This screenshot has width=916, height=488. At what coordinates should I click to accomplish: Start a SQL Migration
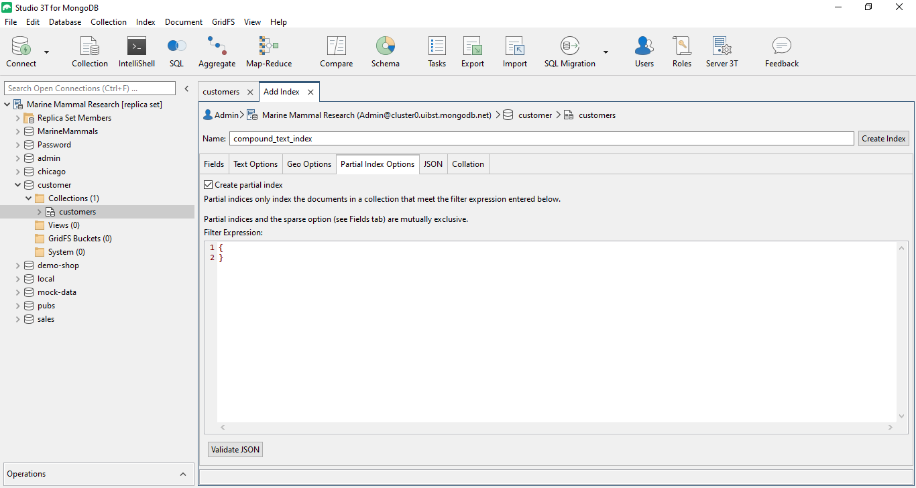569,52
